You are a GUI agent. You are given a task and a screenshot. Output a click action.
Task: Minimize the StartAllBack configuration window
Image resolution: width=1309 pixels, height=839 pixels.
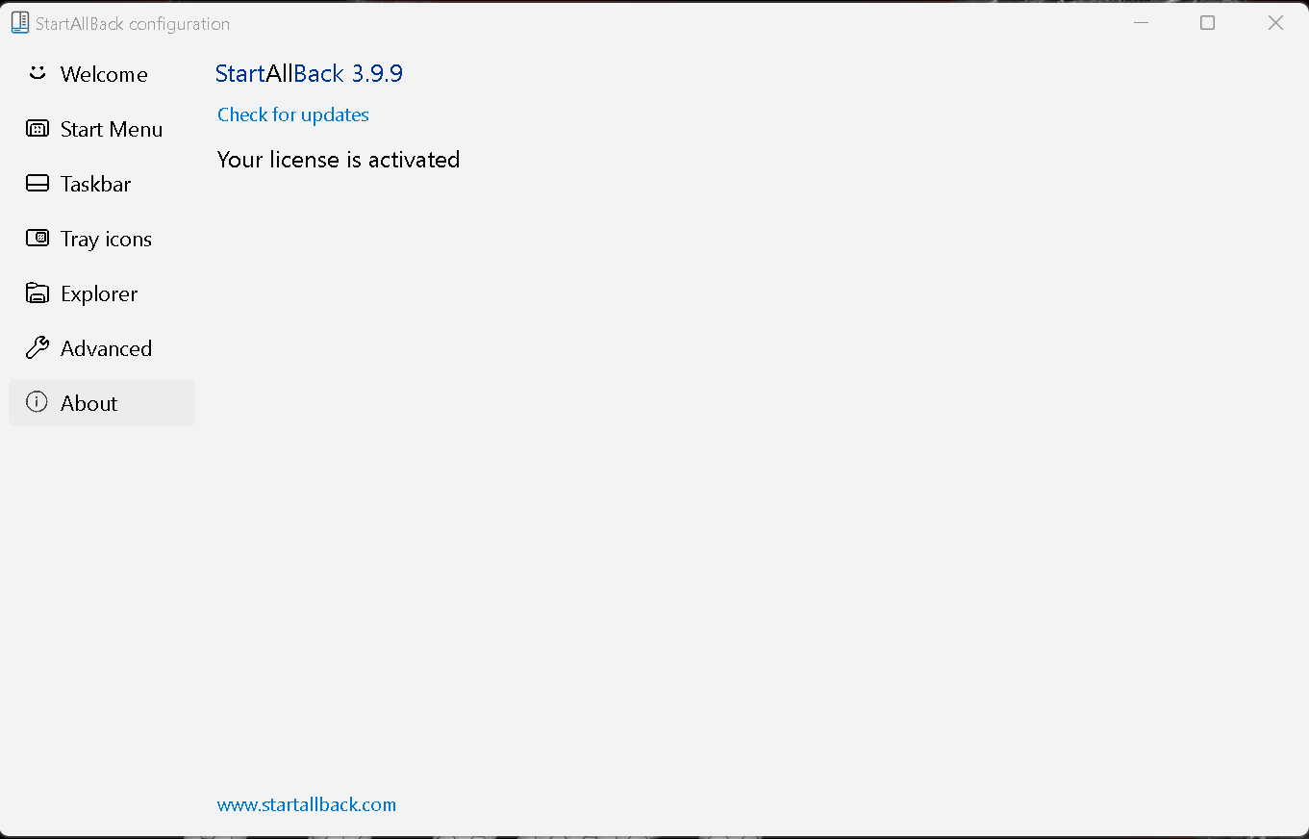click(1142, 23)
